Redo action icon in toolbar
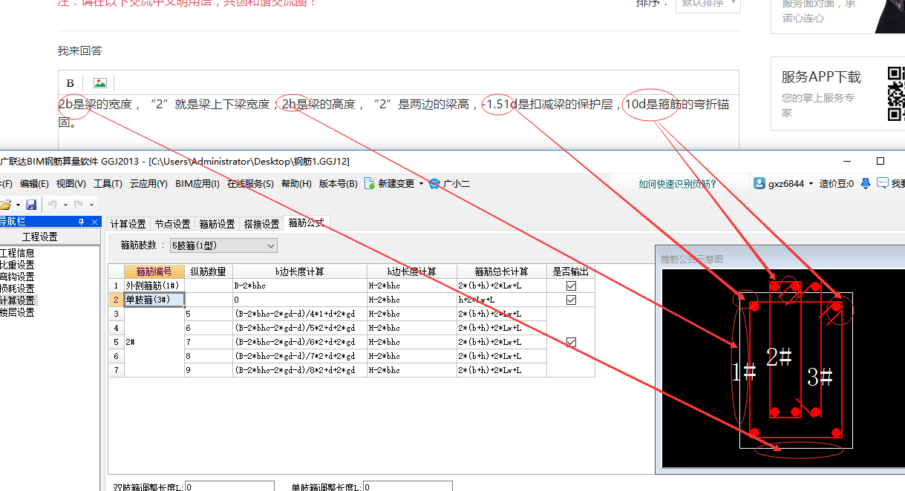This screenshot has height=491, width=905. pos(79,204)
